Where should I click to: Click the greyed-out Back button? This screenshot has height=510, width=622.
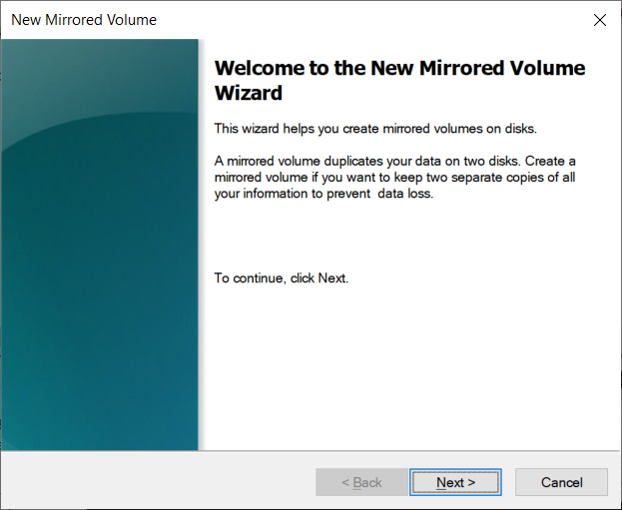361,482
